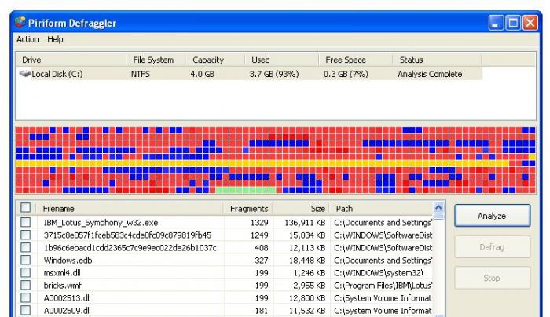The image size is (550, 317).
Task: Open the Action menu
Action: click(x=27, y=39)
